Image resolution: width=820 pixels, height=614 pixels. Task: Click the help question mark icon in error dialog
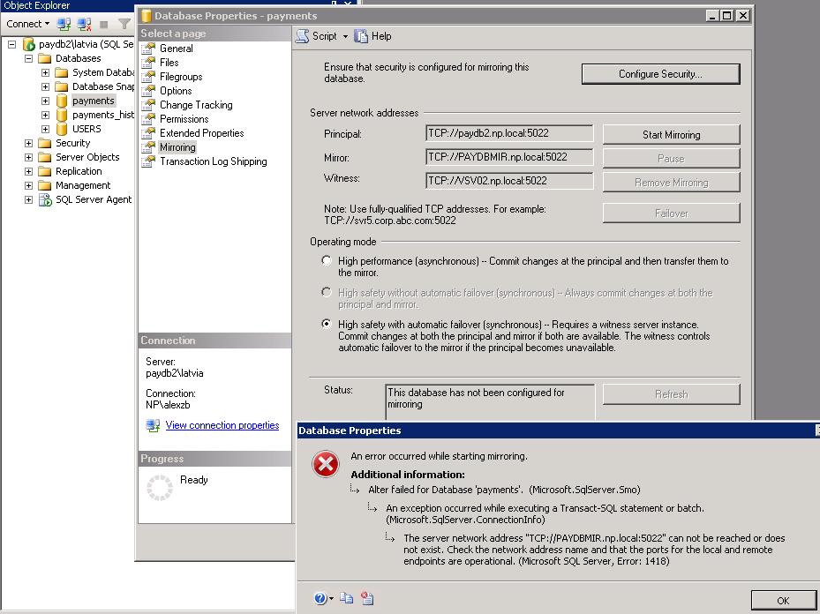pos(320,598)
